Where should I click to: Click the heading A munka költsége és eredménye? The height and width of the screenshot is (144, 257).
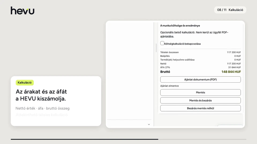[x=180, y=26]
